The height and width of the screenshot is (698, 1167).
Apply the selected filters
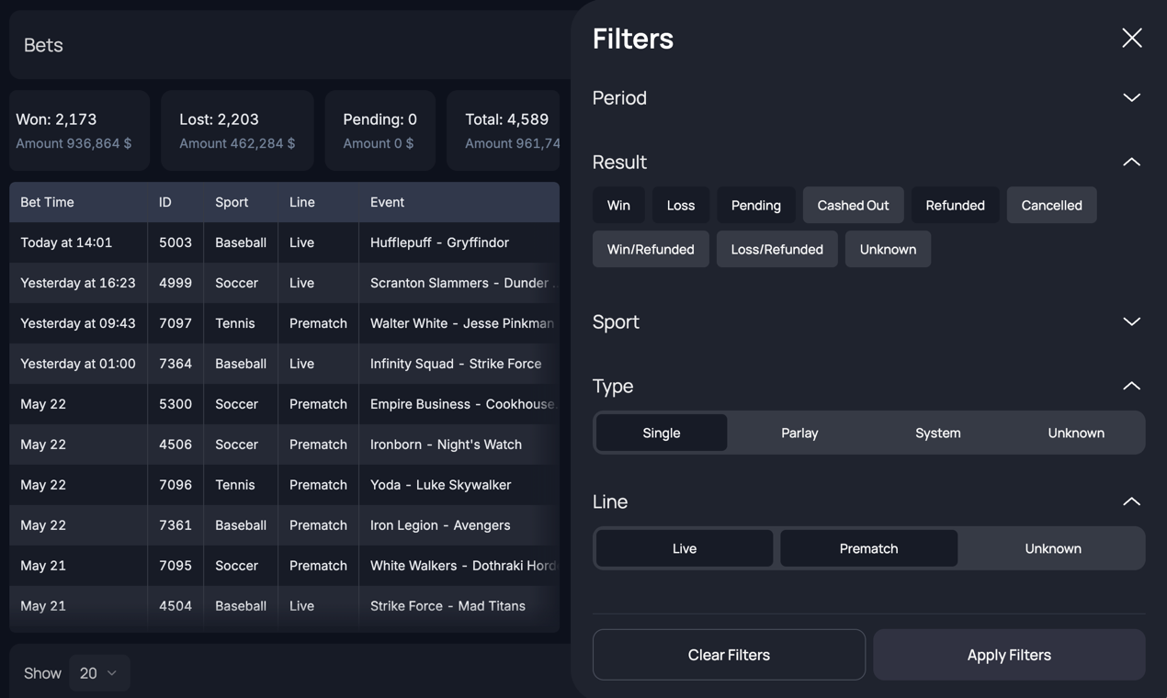point(1008,654)
